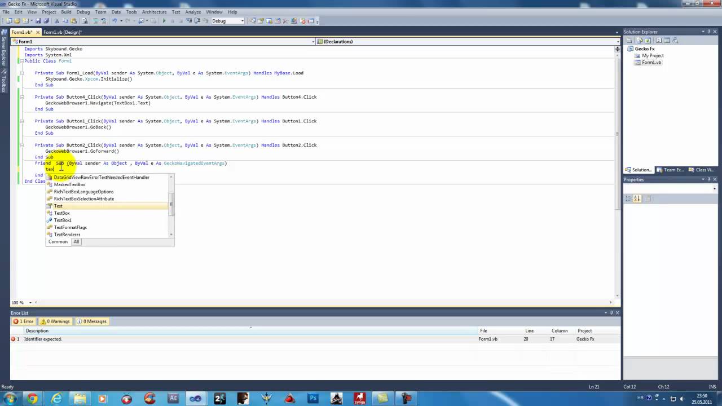Select the Common tab in IntelliSense popup
This screenshot has width=722, height=406.
58,242
